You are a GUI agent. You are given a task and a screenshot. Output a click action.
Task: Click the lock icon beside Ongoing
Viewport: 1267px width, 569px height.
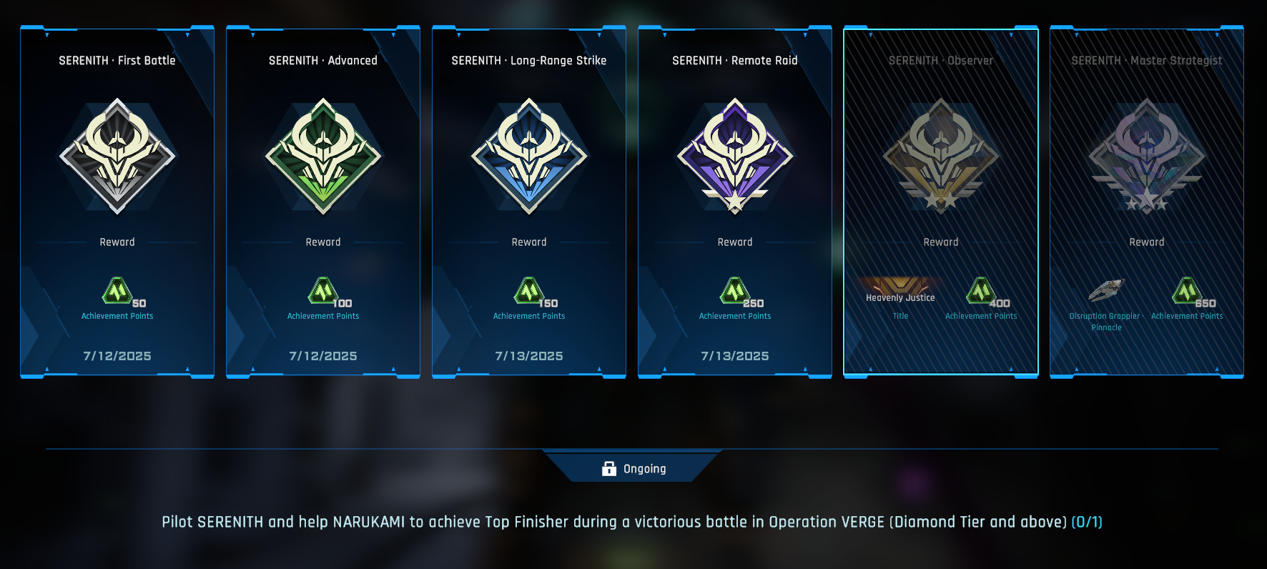609,469
